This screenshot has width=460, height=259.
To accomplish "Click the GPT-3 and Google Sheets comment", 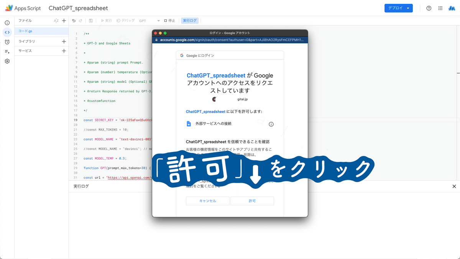I will tap(107, 43).
